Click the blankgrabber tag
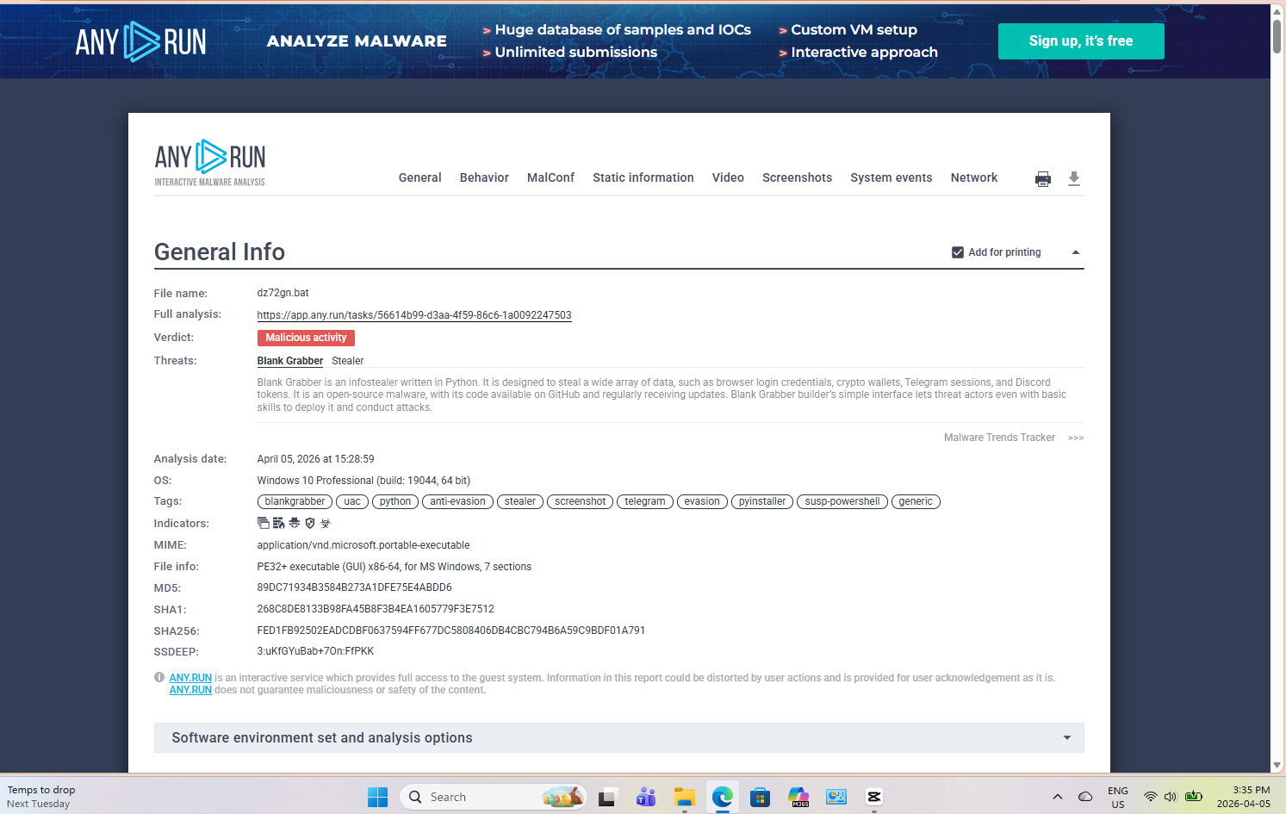The height and width of the screenshot is (814, 1286). pyautogui.click(x=295, y=501)
